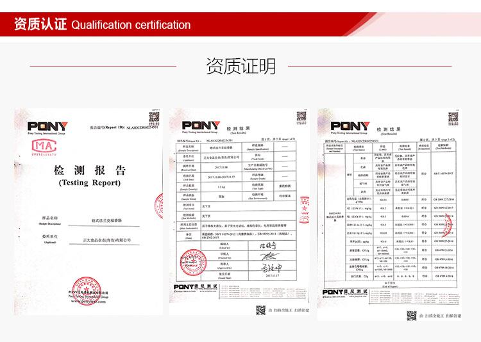Click the first Testing Report cover thumbnail
The width and height of the screenshot is (481, 342).
tap(89, 211)
